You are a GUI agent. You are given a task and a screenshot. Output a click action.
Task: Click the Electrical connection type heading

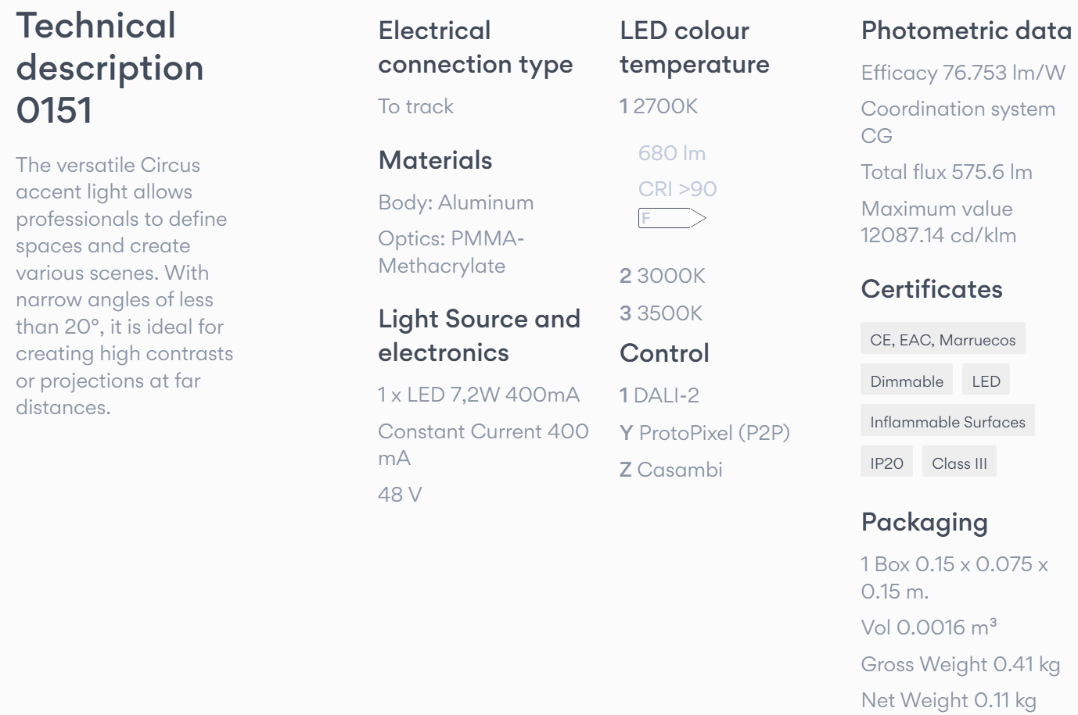coord(475,48)
